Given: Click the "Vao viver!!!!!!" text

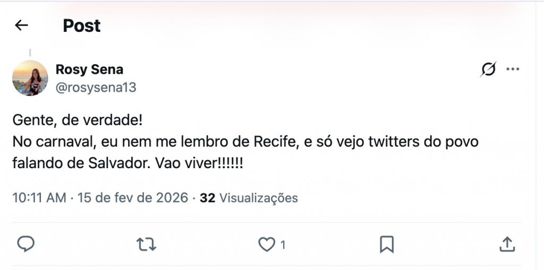Looking at the screenshot, I should pyautogui.click(x=200, y=163).
